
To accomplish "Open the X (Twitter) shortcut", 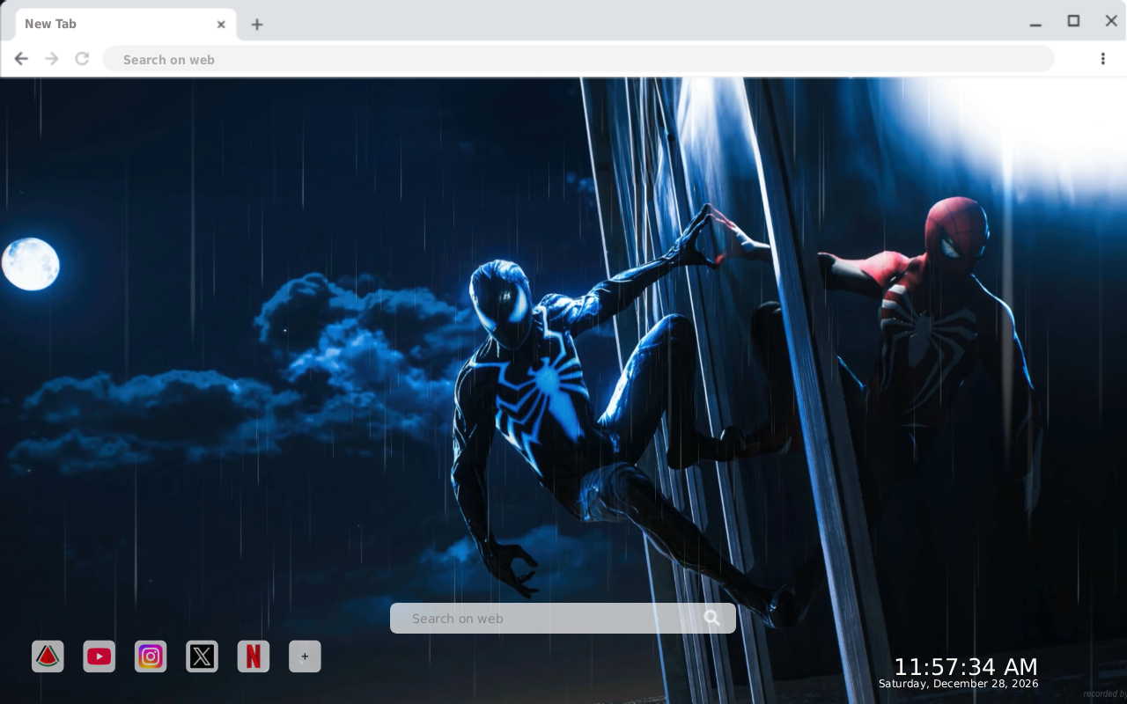I will 202,656.
